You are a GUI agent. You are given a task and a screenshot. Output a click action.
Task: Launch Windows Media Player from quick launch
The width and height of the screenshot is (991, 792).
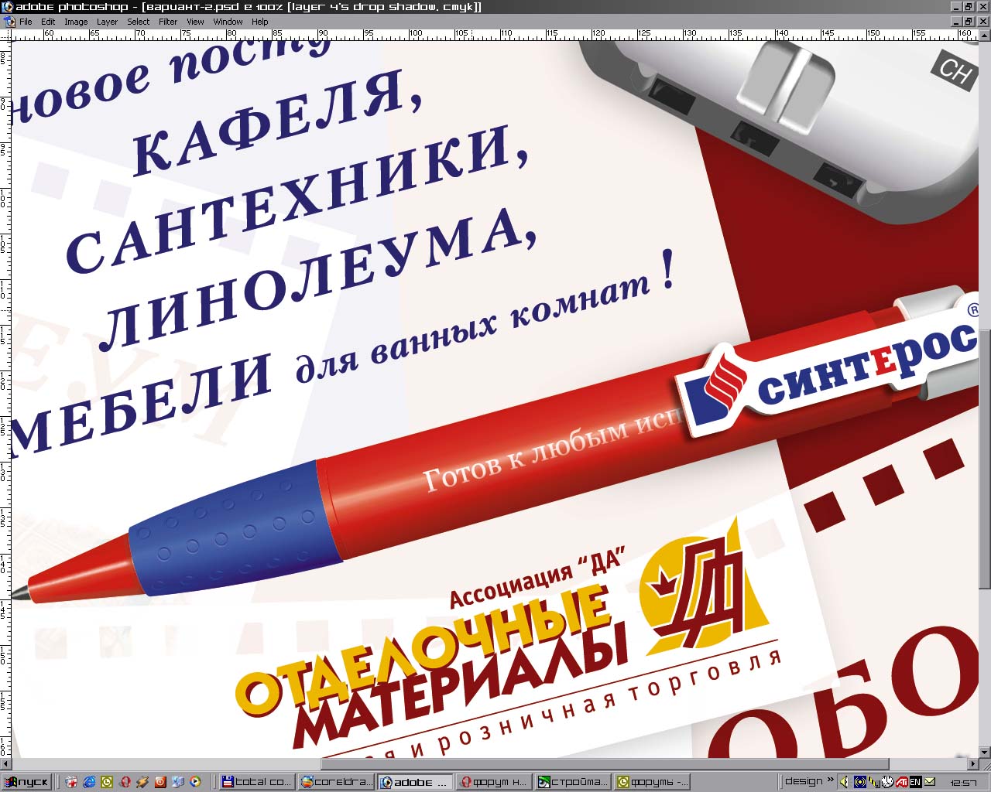(195, 782)
